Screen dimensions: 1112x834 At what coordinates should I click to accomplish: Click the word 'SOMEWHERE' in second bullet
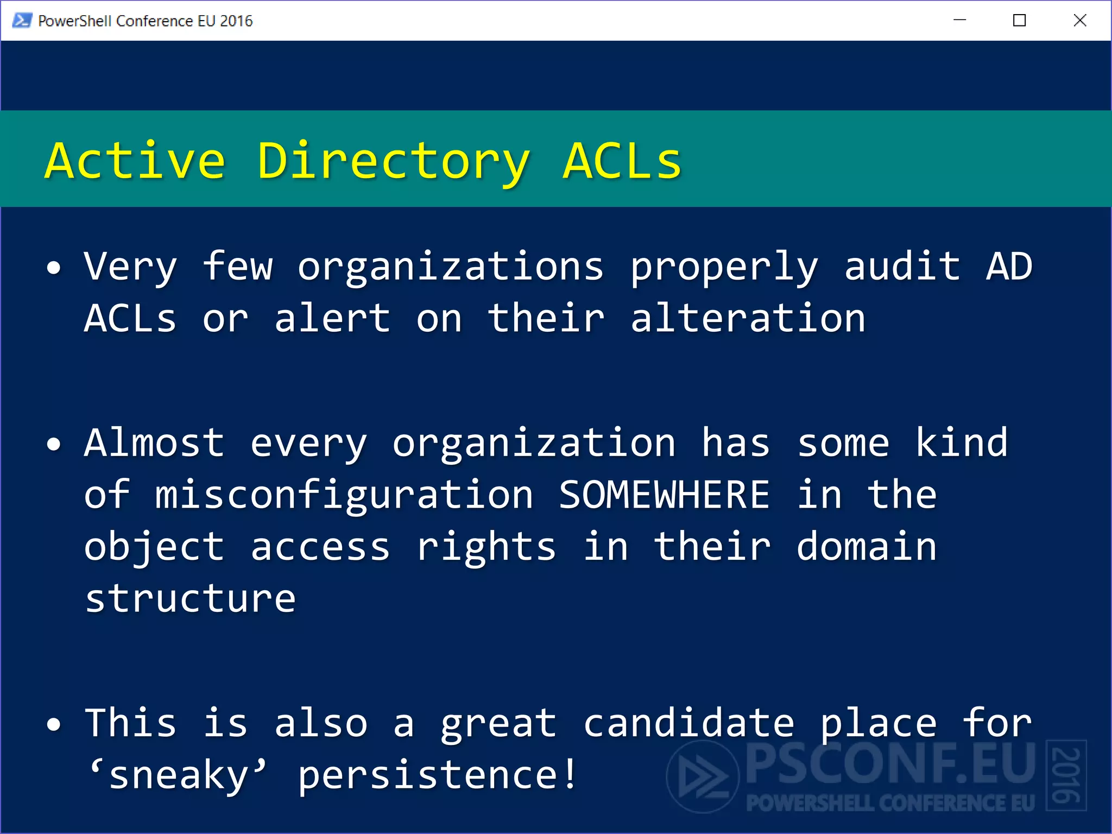(x=664, y=495)
